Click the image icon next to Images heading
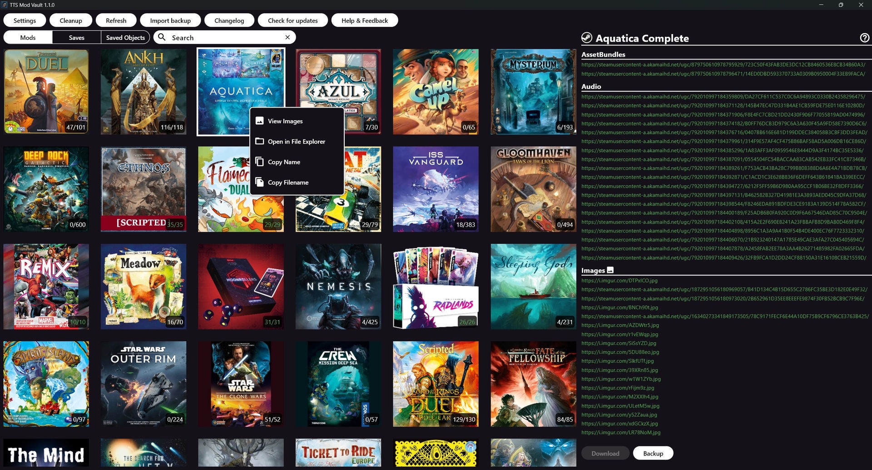This screenshot has height=470, width=872. pos(610,270)
